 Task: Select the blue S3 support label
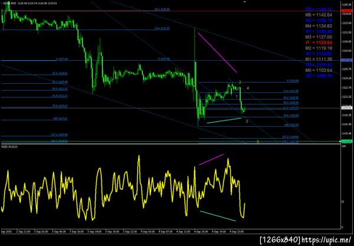pyautogui.click(x=319, y=76)
